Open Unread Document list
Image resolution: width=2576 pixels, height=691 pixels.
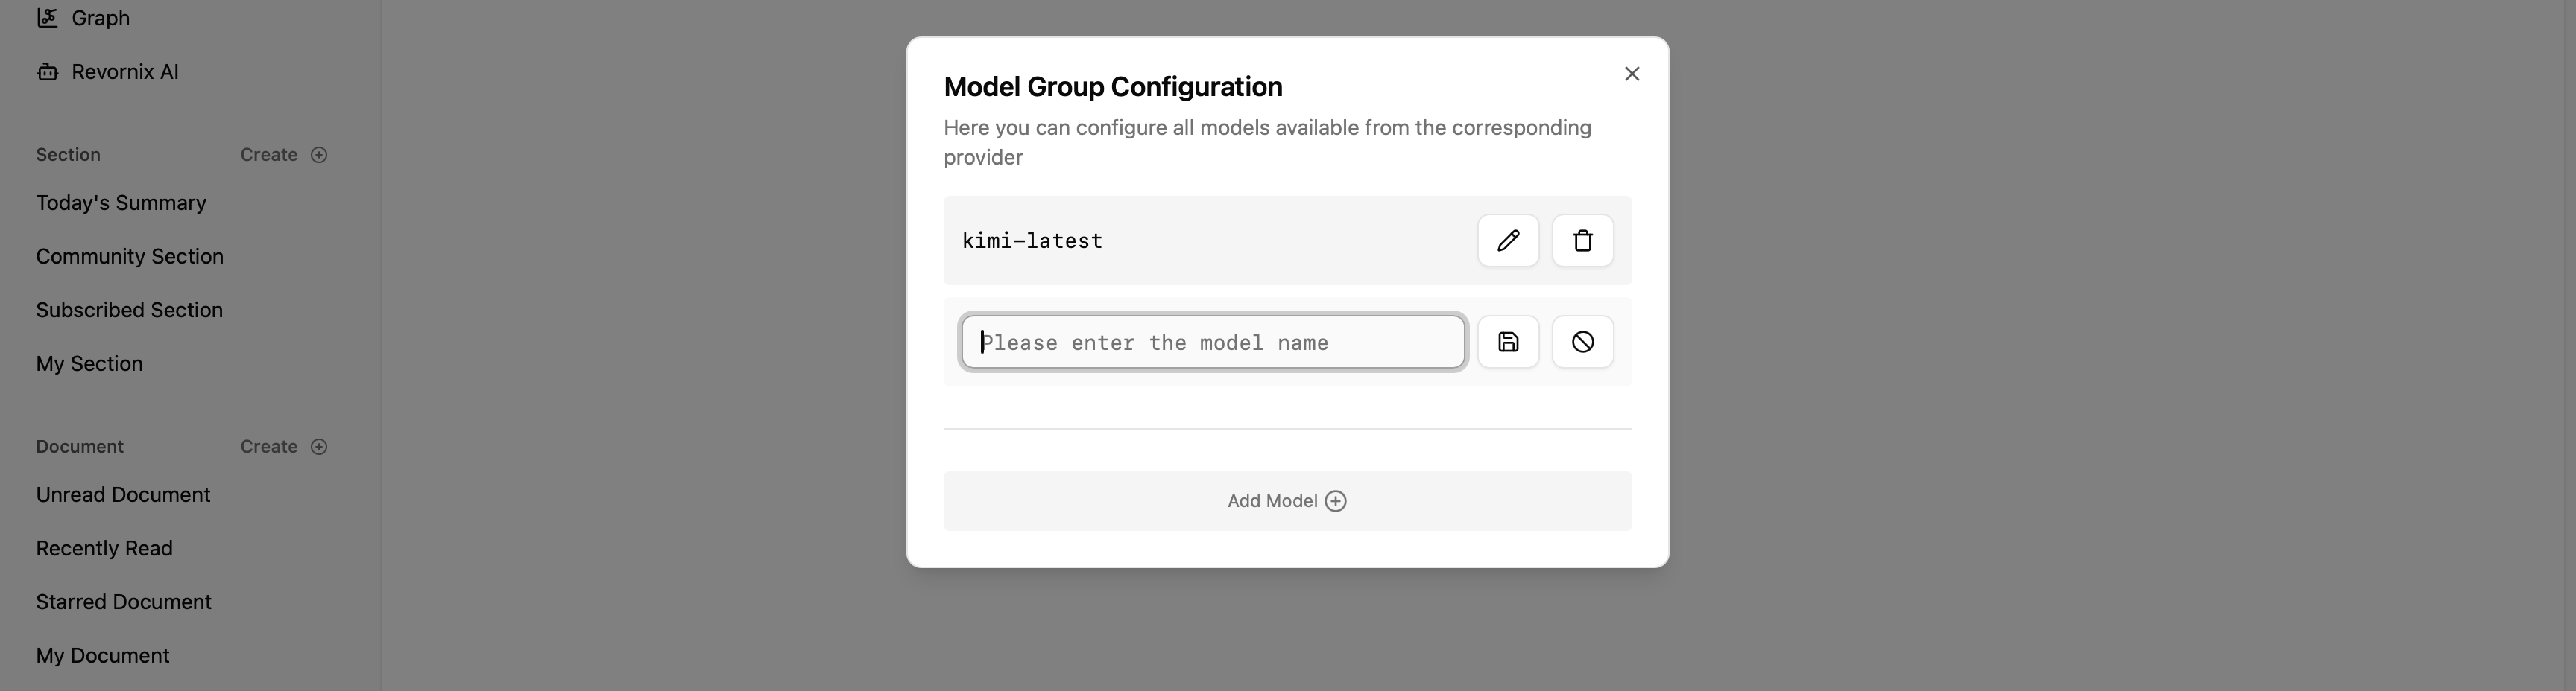[x=123, y=494]
